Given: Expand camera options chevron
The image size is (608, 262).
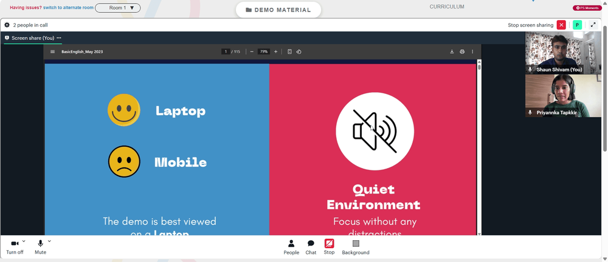Looking at the screenshot, I should [24, 241].
